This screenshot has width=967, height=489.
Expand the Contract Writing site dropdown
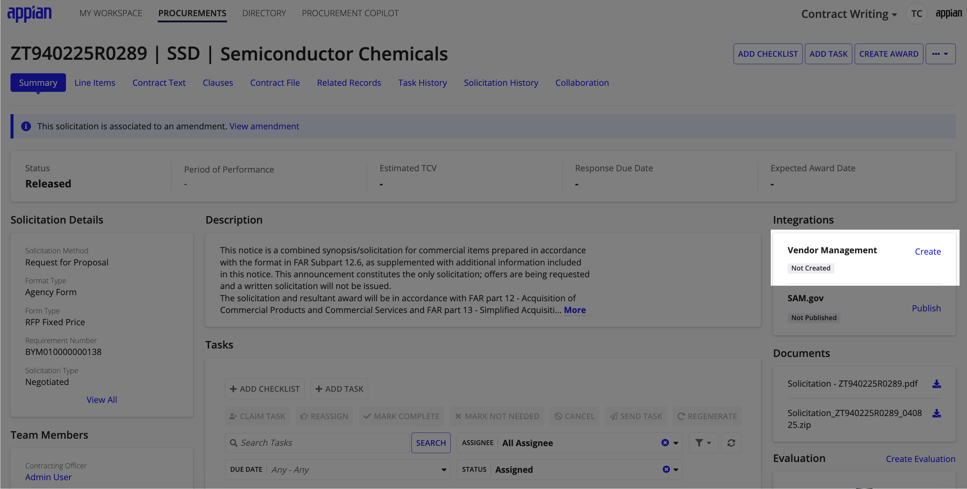(x=849, y=14)
